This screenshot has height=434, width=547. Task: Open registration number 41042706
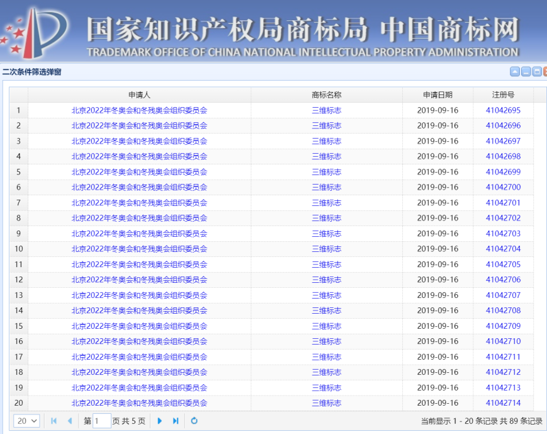pyautogui.click(x=503, y=280)
